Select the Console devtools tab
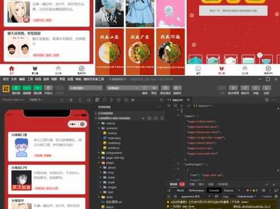The image size is (280, 209). click(x=214, y=190)
